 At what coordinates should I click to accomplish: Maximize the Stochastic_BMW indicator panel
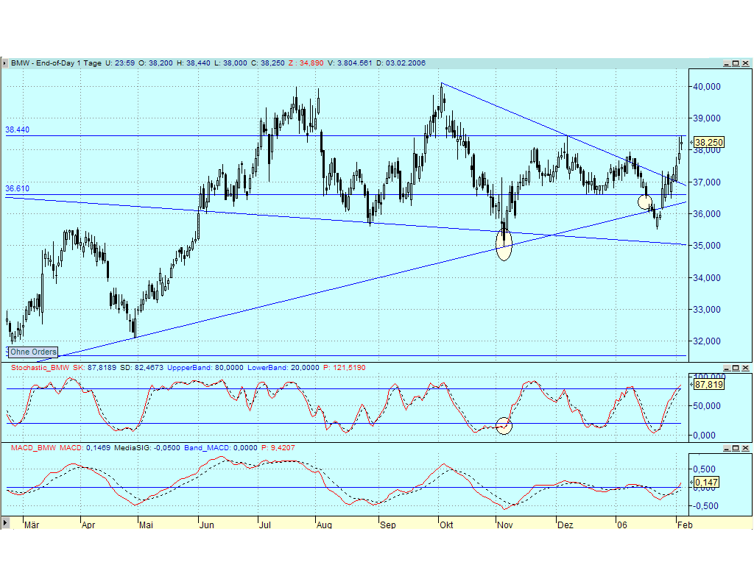(x=736, y=368)
